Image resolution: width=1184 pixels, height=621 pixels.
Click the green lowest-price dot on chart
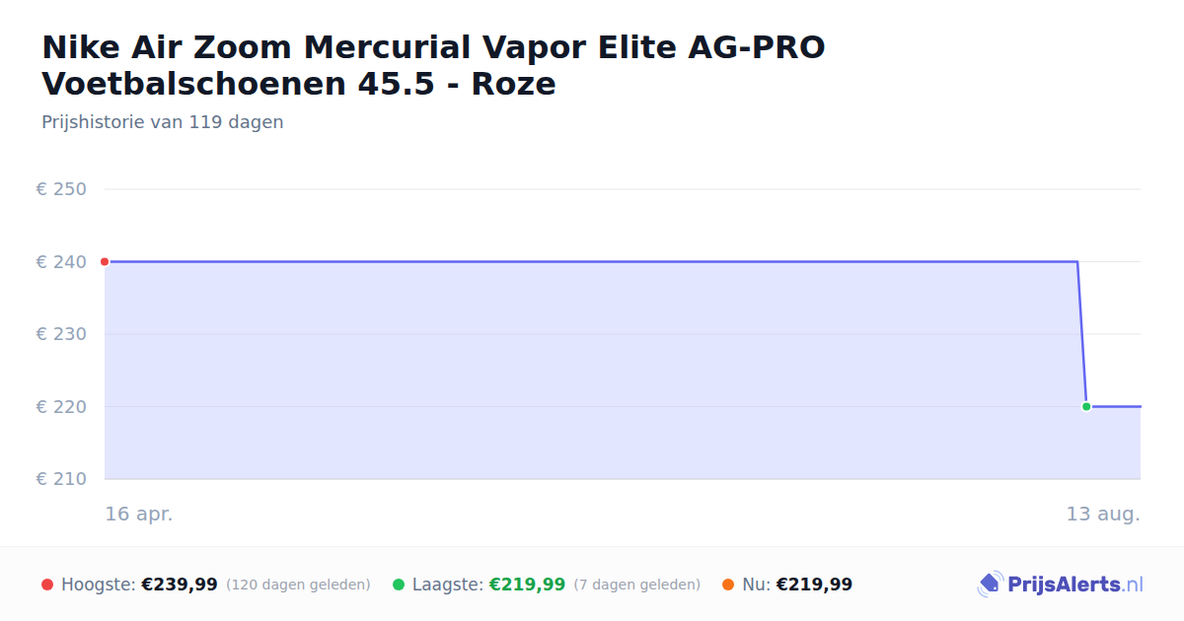pyautogui.click(x=1086, y=406)
